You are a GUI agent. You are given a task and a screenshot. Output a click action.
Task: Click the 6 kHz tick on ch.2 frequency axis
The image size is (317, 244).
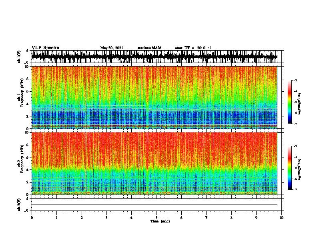(28, 157)
